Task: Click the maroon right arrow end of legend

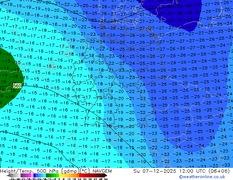Action: tap(106, 175)
